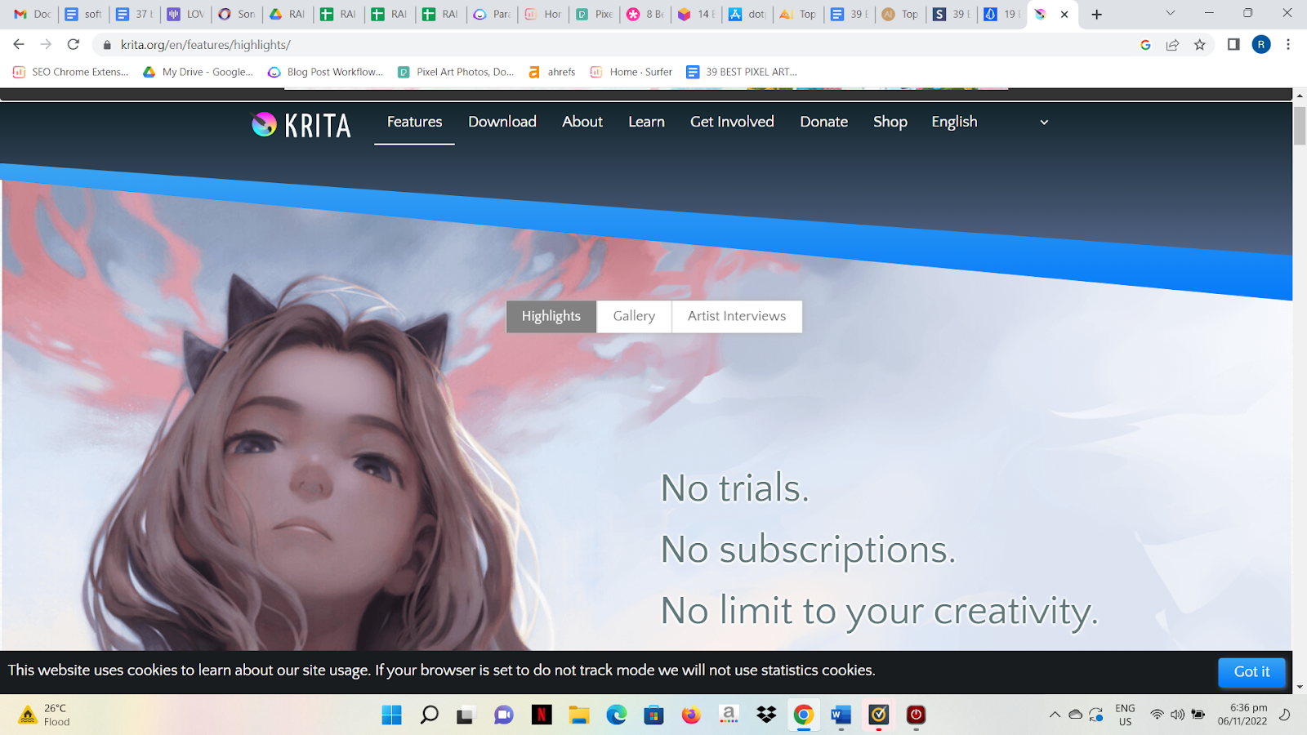Click the page vertical scrollbar thumb

click(x=1300, y=126)
